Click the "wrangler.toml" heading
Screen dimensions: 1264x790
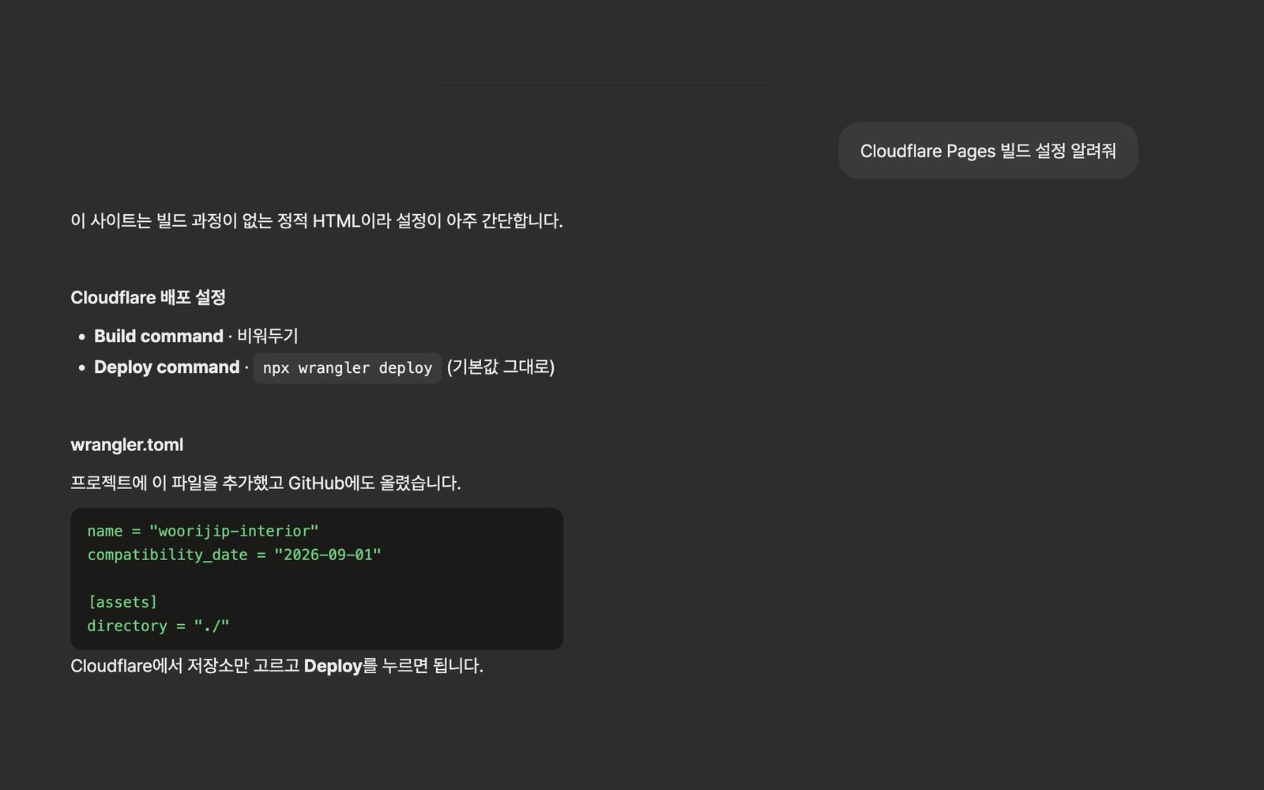point(127,445)
